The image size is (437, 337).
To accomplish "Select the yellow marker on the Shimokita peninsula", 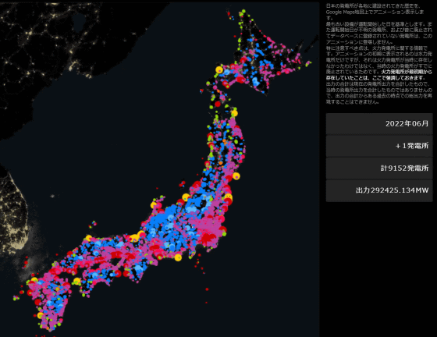I will point(234,113).
